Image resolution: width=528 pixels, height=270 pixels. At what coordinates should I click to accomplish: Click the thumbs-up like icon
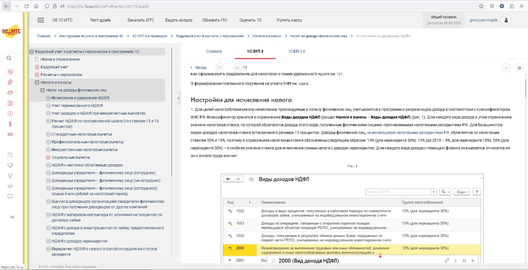tap(237, 68)
